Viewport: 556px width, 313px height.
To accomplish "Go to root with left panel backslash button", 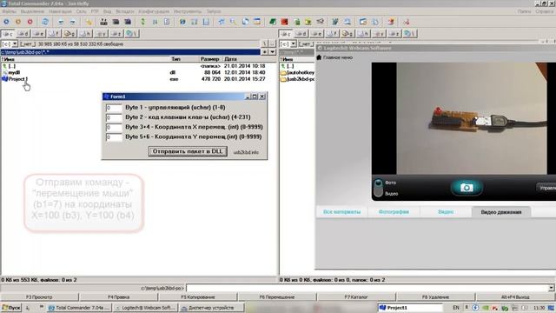I will click(x=264, y=44).
